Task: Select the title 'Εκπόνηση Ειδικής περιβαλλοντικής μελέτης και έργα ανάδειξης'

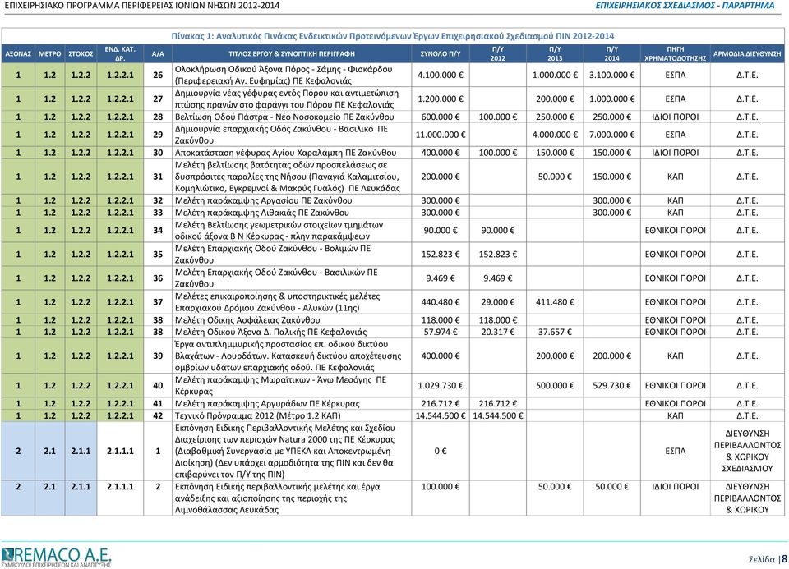Action: (x=277, y=498)
